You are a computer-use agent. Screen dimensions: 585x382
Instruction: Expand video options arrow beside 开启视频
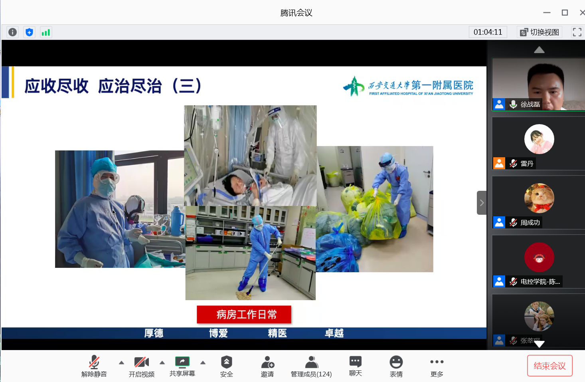(162, 363)
